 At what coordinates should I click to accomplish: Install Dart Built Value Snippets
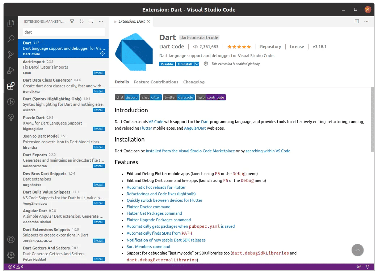[99, 203]
